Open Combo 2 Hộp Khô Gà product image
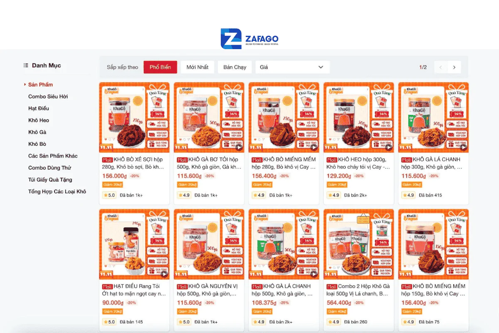The image size is (499, 333). [358, 244]
